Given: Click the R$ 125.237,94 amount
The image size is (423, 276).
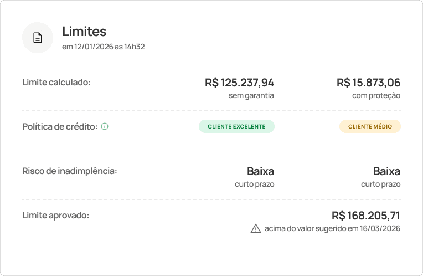Looking at the screenshot, I should pyautogui.click(x=239, y=83).
